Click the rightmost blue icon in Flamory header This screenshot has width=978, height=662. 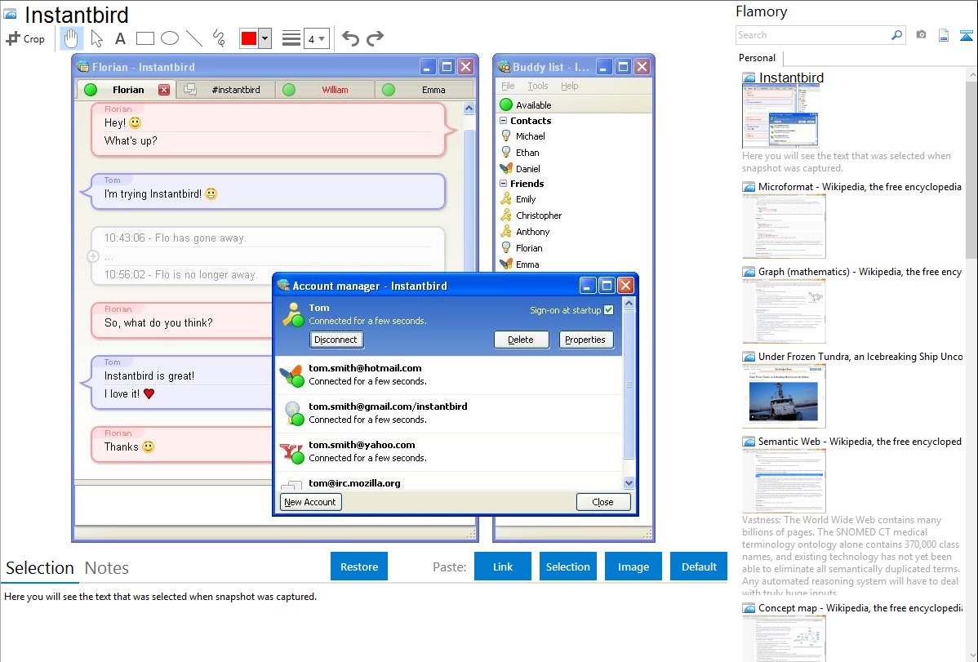pos(966,35)
